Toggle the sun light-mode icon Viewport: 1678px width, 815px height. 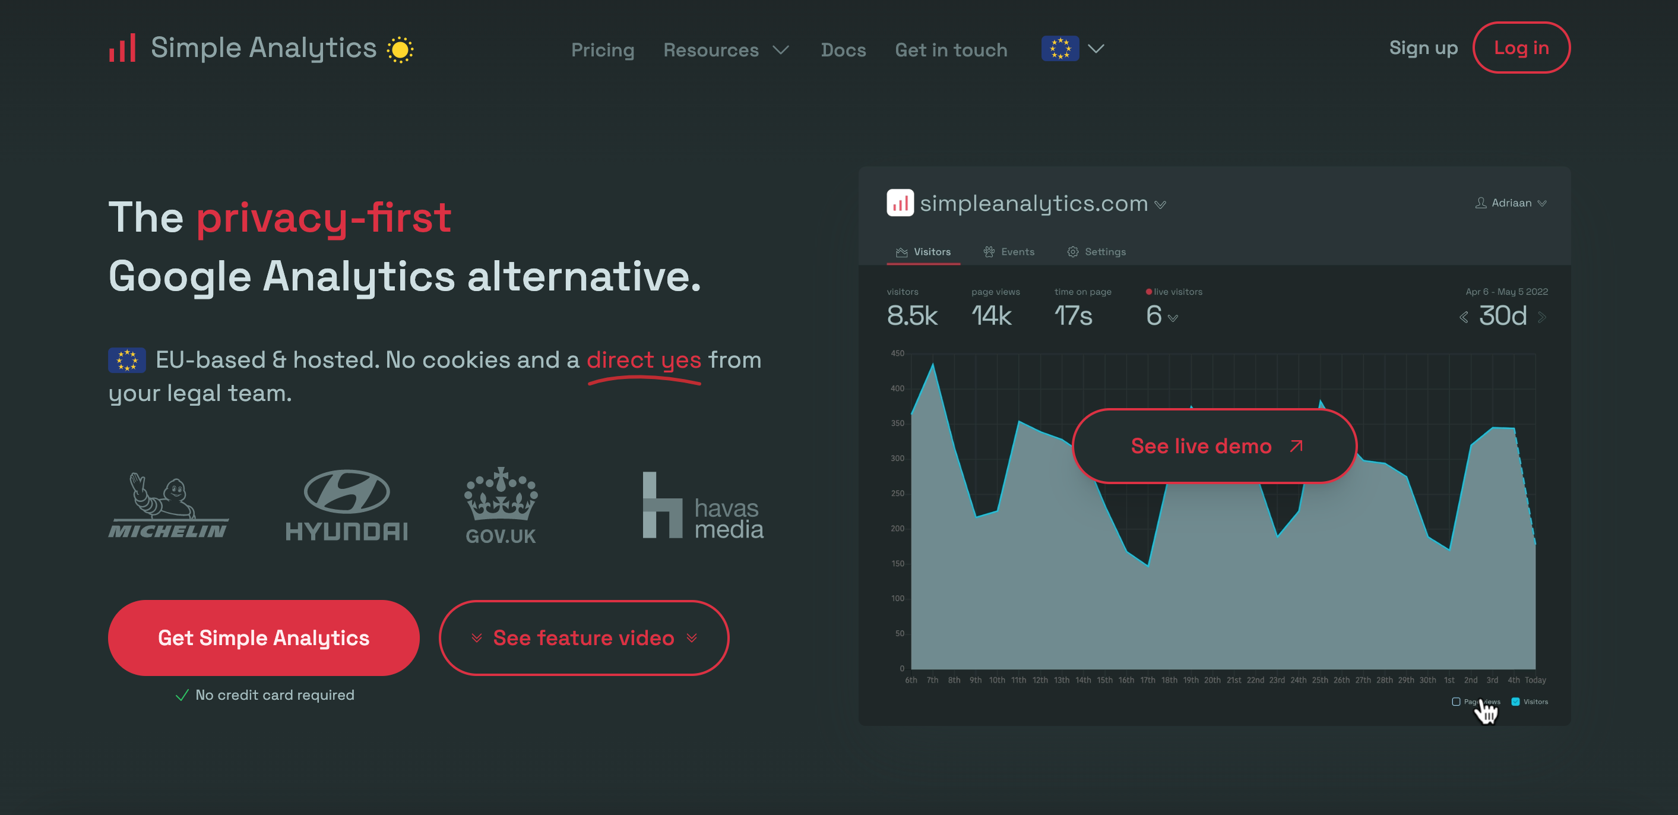pos(399,49)
